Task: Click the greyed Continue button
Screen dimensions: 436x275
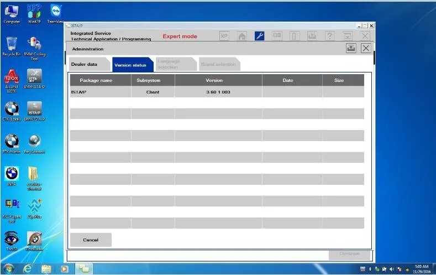Action: tap(350, 254)
